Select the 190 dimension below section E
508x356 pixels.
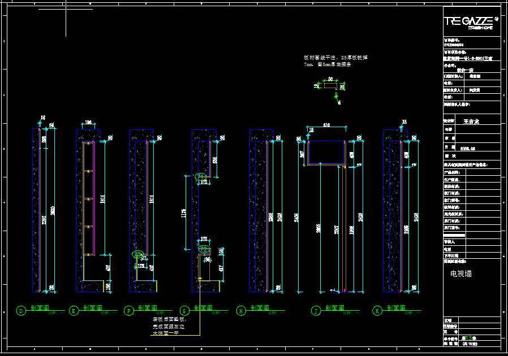tap(108, 286)
